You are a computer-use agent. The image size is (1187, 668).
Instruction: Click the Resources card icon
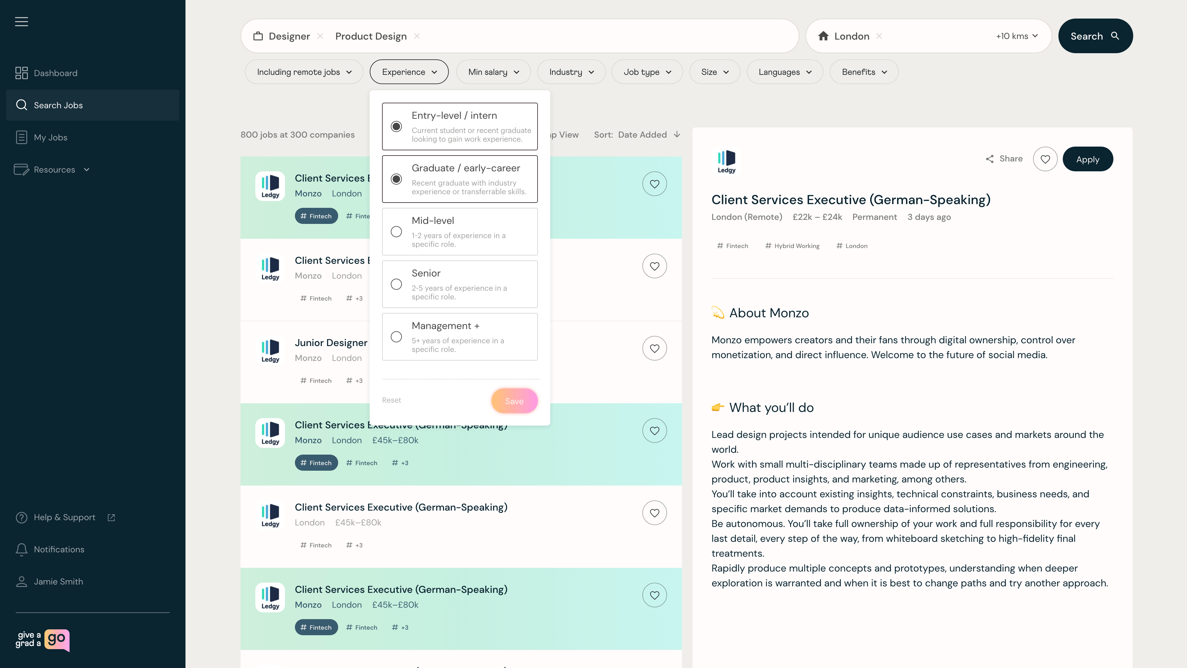[x=21, y=170]
